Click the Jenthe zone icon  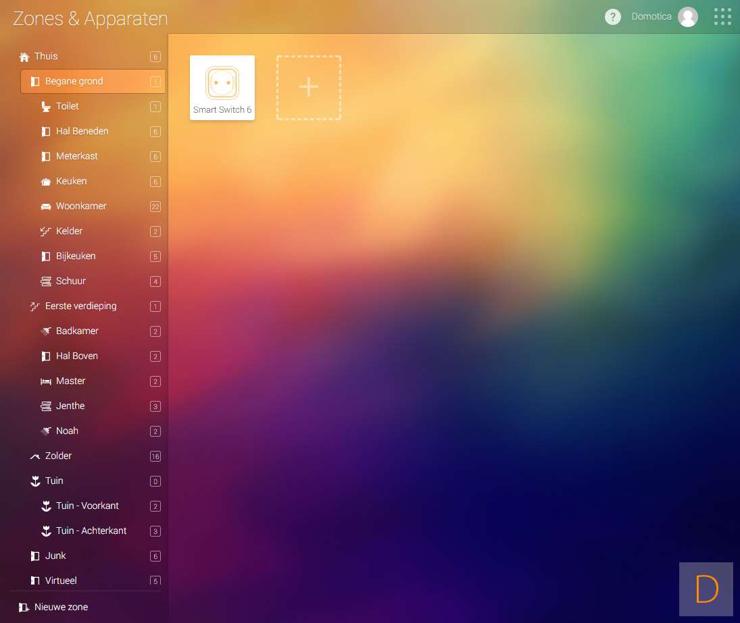(46, 406)
